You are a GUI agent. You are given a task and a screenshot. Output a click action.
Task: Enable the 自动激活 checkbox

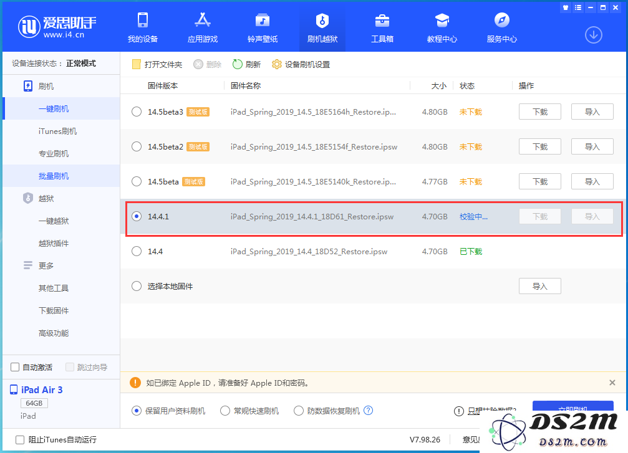(15, 367)
